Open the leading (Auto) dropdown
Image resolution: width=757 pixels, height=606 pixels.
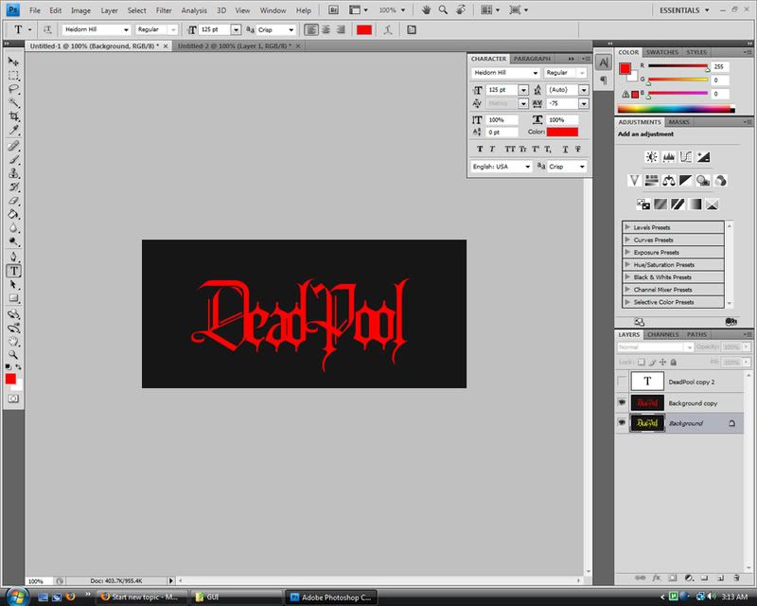pyautogui.click(x=584, y=90)
